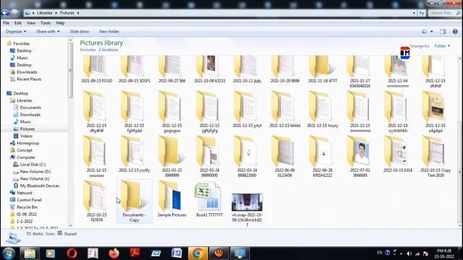Open the Help menu
The width and height of the screenshot is (463, 260).
60,22
